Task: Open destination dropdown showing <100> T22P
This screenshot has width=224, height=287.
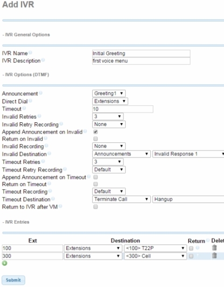Action: [x=155, y=248]
